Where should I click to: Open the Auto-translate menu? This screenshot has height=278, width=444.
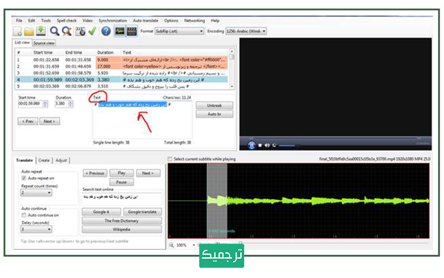coord(145,21)
